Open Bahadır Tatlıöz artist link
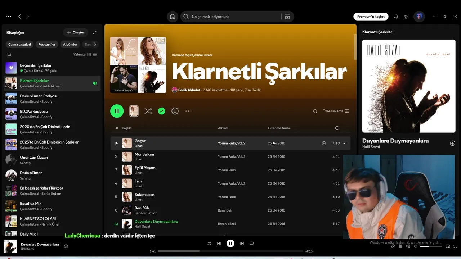Screen dimensions: 461x259 click(146, 213)
